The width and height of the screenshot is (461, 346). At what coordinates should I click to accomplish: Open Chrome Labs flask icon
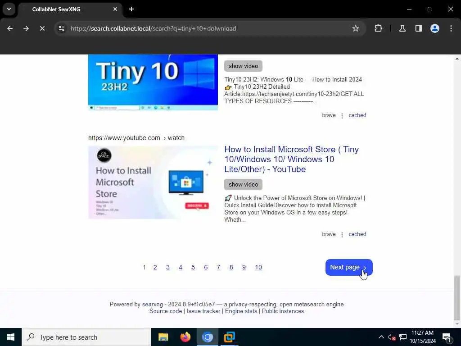click(x=402, y=28)
